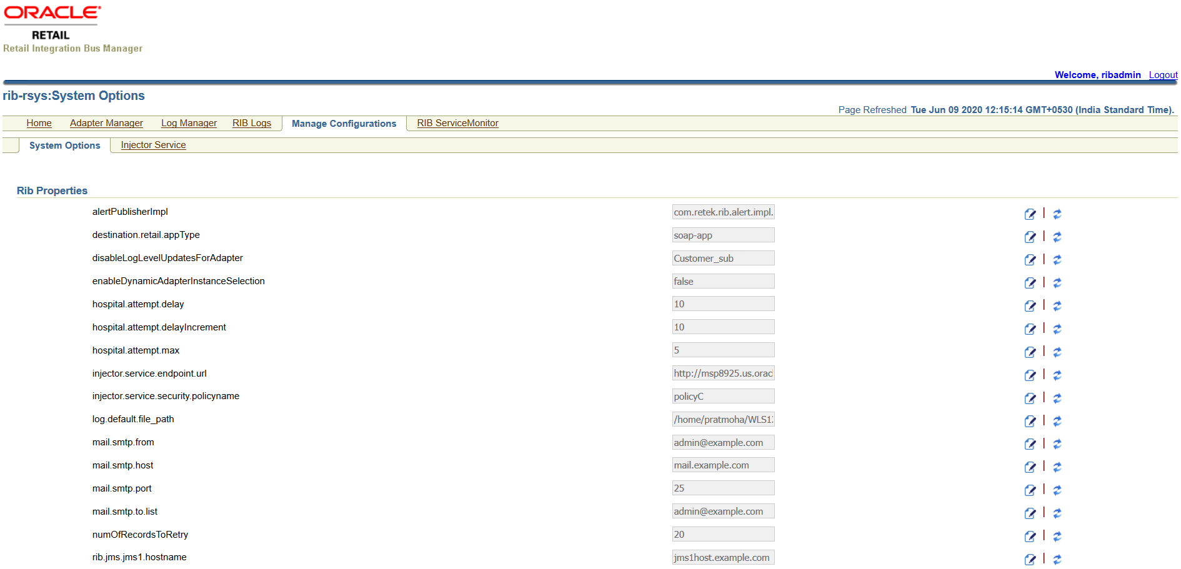Open the Injector Service subtab

click(153, 145)
